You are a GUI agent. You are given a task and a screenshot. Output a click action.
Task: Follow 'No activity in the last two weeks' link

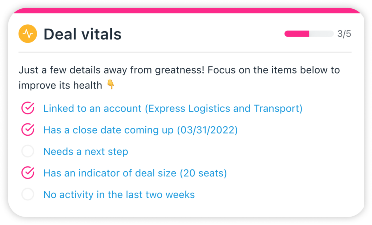click(119, 195)
